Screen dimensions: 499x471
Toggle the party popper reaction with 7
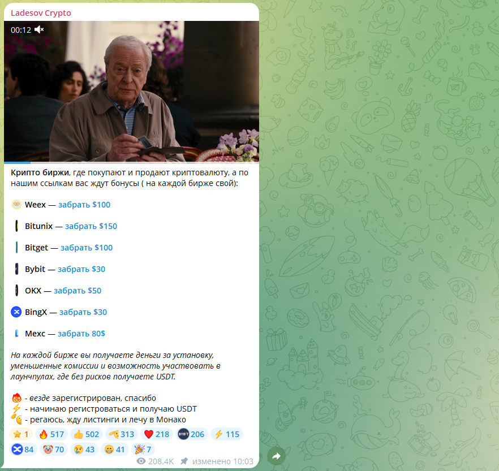tap(143, 450)
